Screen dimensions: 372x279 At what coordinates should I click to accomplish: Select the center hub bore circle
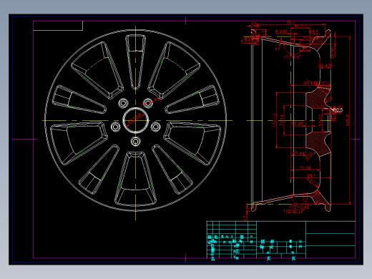135,120
